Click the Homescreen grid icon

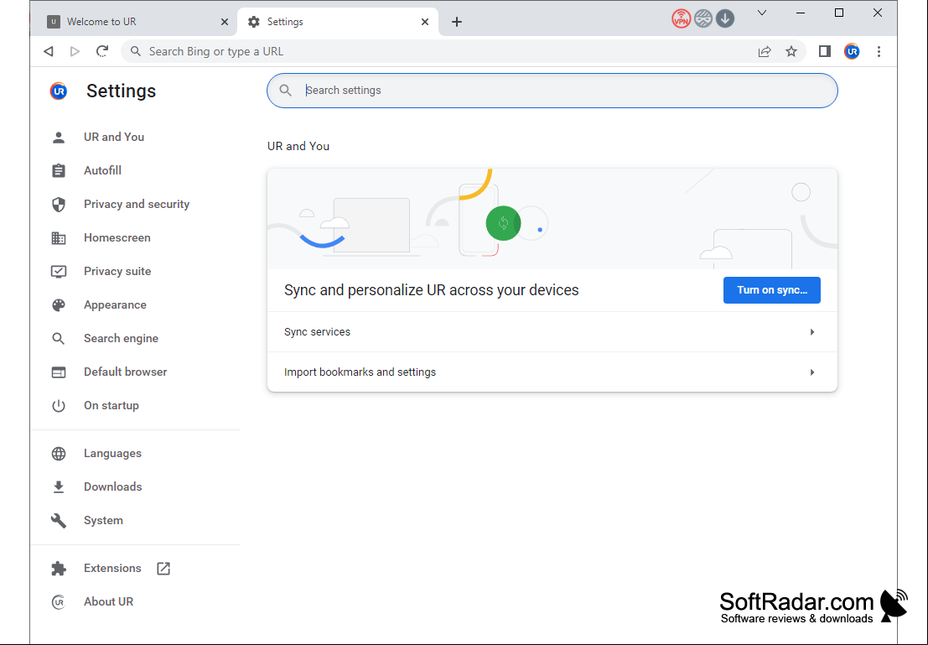[59, 238]
